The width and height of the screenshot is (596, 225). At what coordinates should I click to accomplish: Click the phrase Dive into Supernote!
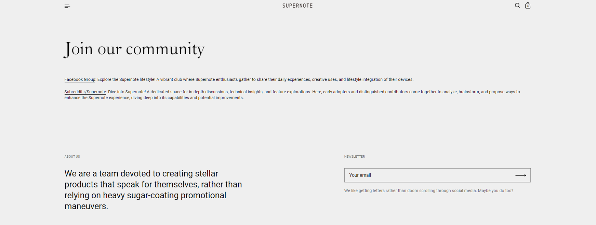pos(127,92)
